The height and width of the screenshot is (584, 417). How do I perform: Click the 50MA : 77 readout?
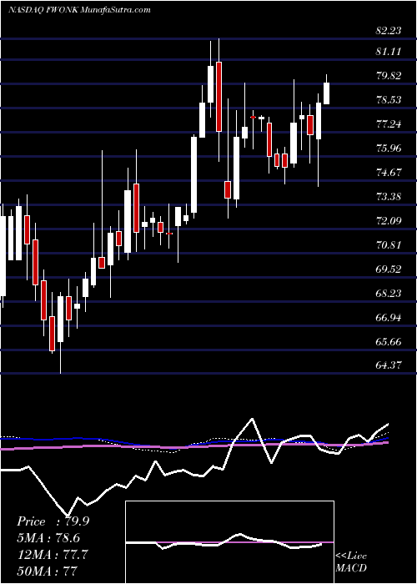click(47, 571)
